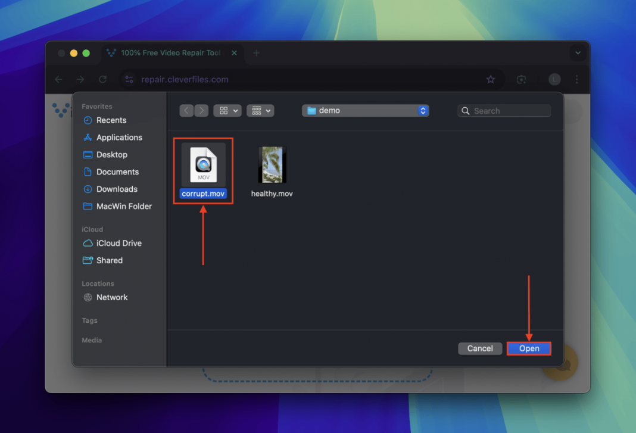Viewport: 636px width, 433px height.
Task: Select the corrupt.mov file icon
Action: click(203, 165)
